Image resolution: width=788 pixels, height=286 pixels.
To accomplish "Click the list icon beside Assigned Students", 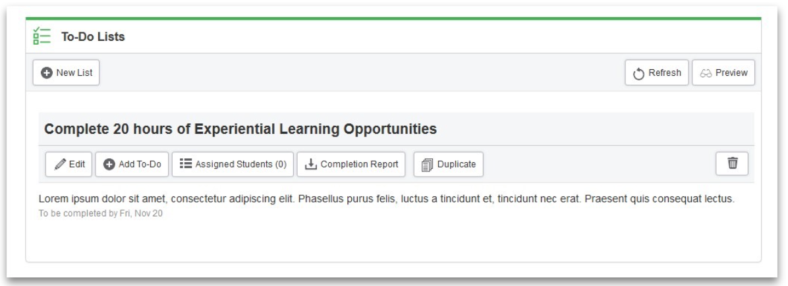I will tap(186, 164).
